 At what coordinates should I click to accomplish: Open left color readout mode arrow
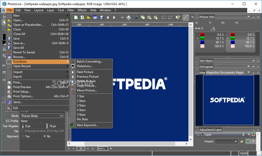click(x=197, y=38)
